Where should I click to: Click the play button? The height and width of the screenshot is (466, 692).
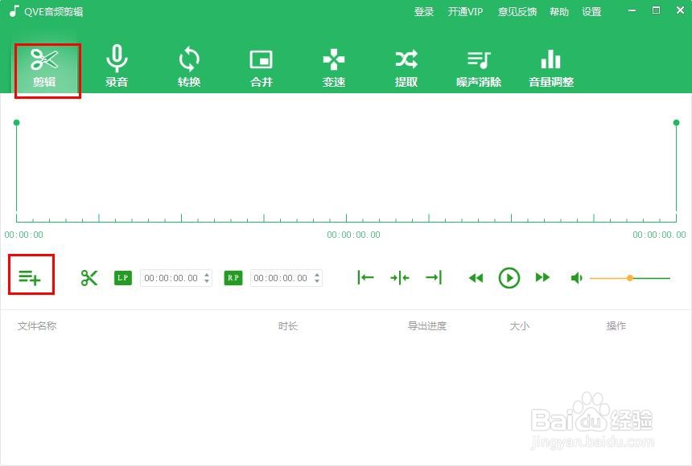click(509, 278)
